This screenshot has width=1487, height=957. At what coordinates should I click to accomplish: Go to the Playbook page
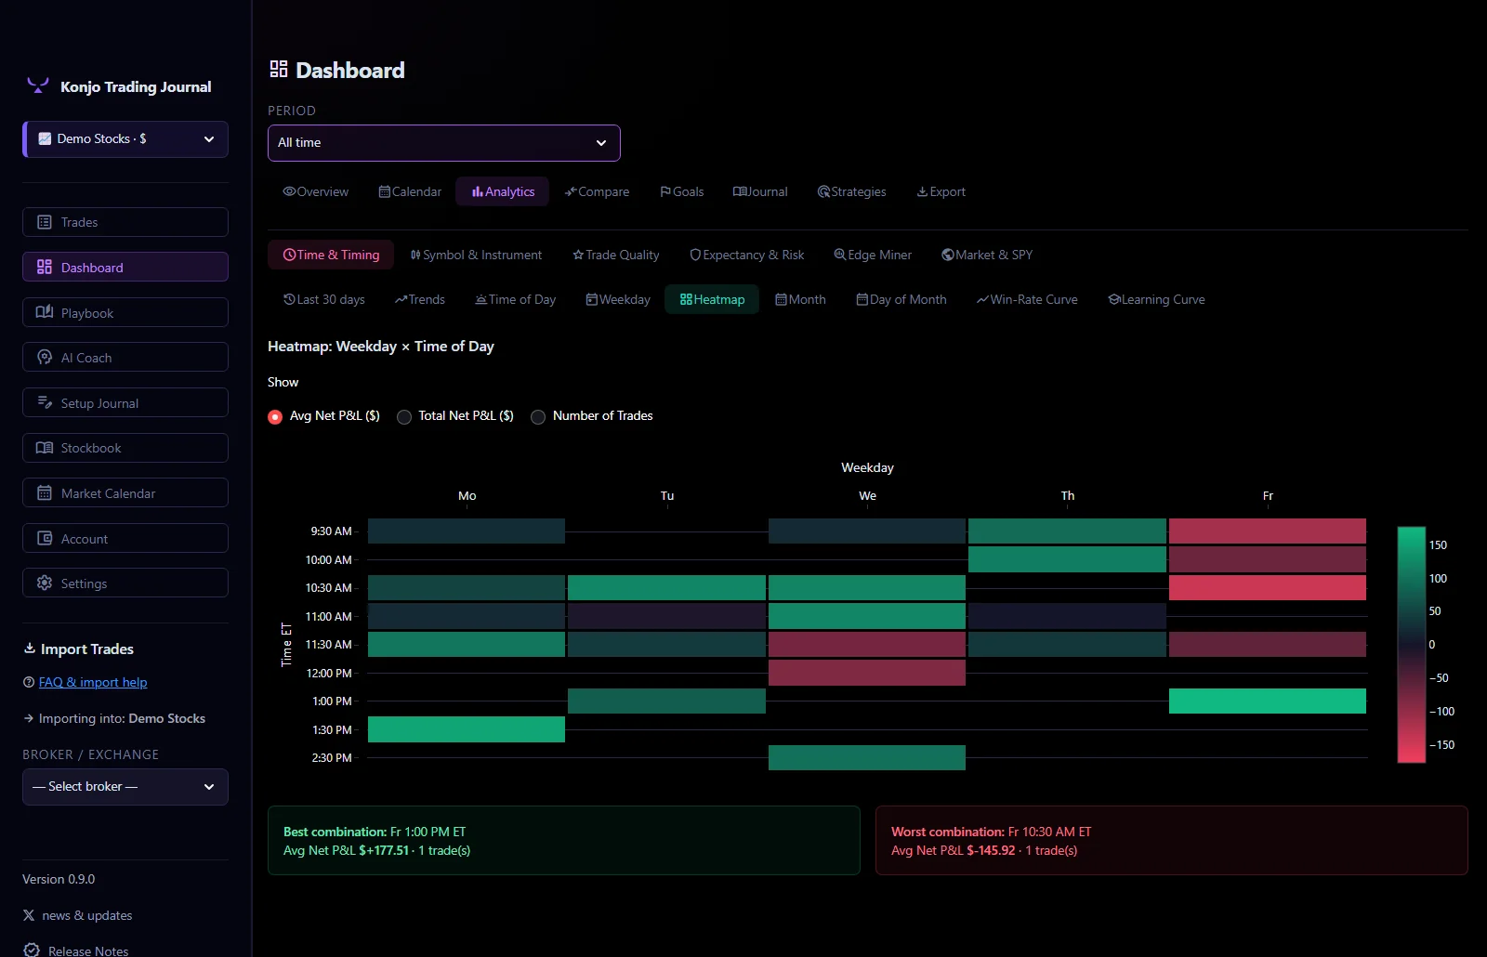click(x=125, y=312)
